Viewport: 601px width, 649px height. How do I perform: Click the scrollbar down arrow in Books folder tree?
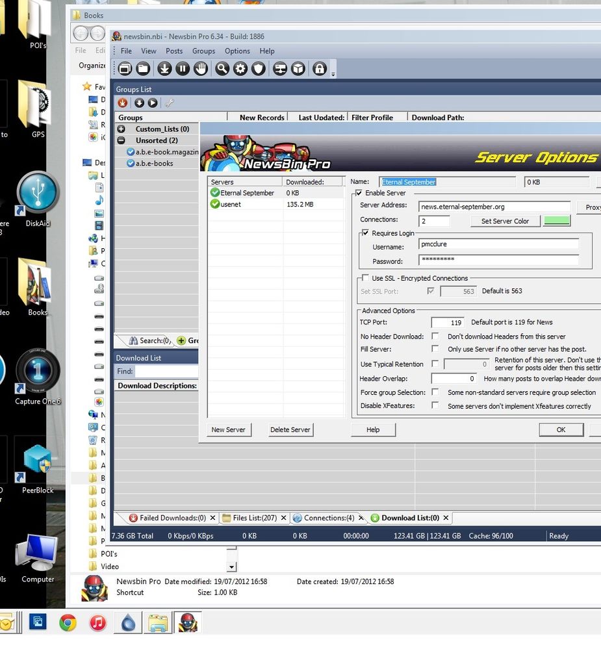pyautogui.click(x=232, y=566)
